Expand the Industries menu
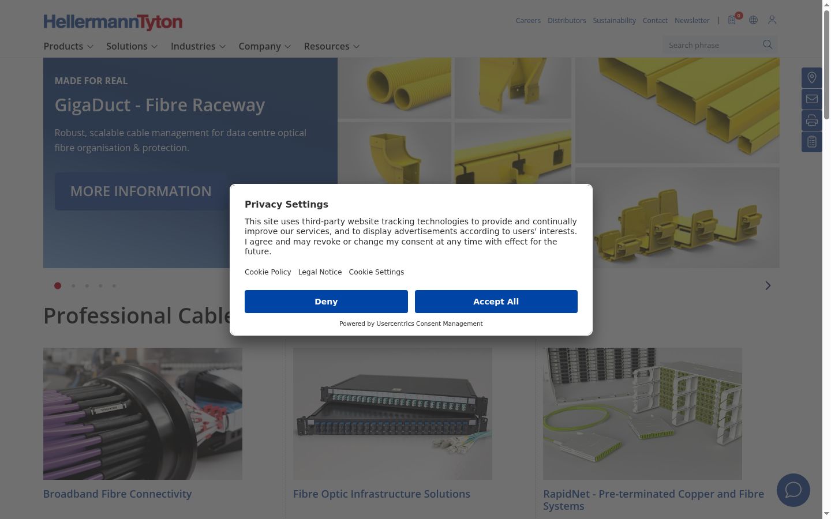The width and height of the screenshot is (831, 519). click(198, 46)
